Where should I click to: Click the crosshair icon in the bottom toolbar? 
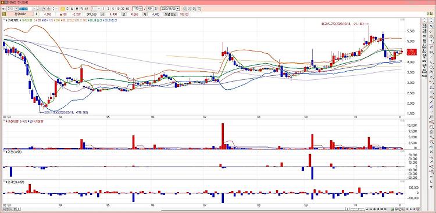(x=374, y=209)
